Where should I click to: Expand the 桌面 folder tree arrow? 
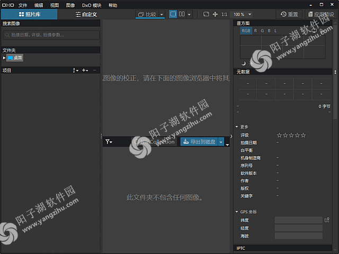(x=4, y=58)
